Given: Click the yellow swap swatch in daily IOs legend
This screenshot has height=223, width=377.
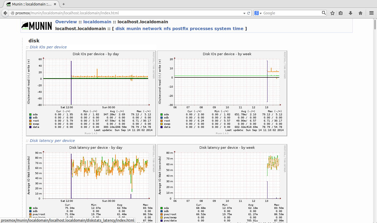Looking at the screenshot, I should (x=30, y=124).
